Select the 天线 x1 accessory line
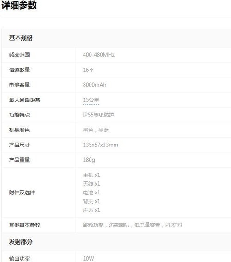This screenshot has width=231, height=262. 91,184
